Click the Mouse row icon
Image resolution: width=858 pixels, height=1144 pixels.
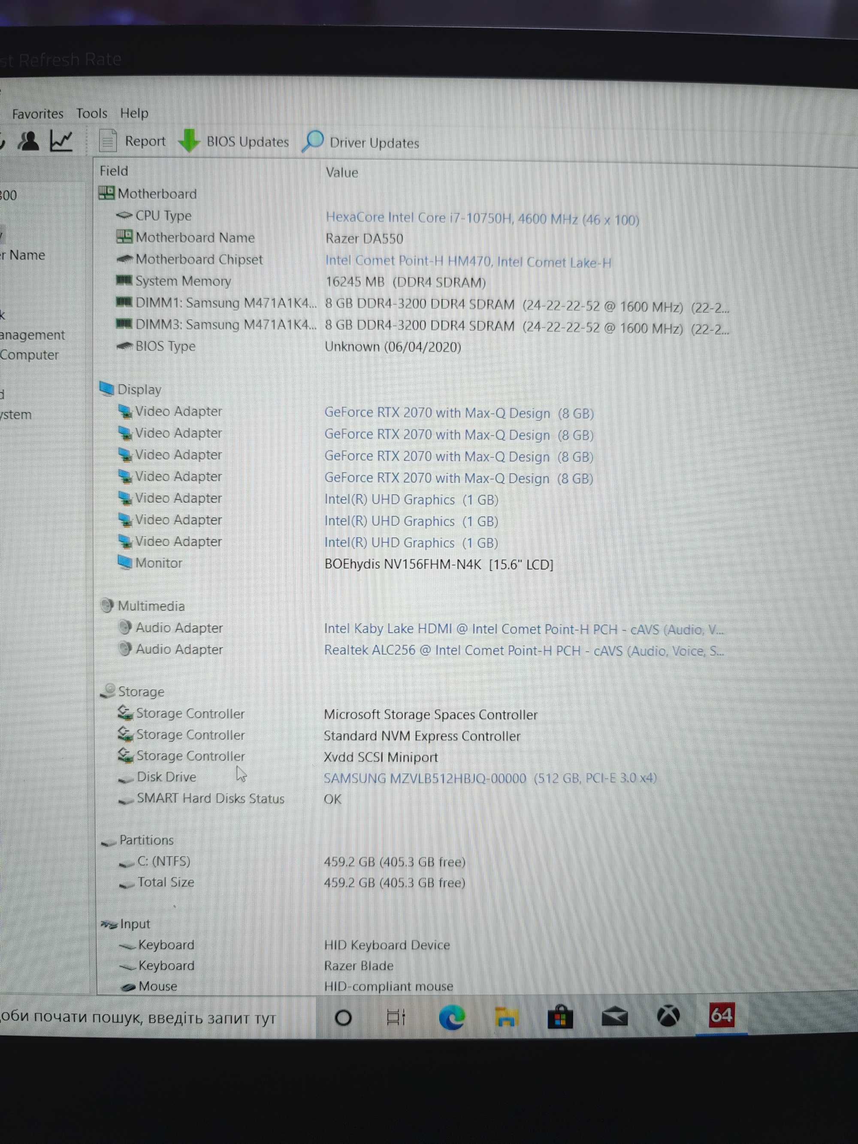pyautogui.click(x=128, y=987)
